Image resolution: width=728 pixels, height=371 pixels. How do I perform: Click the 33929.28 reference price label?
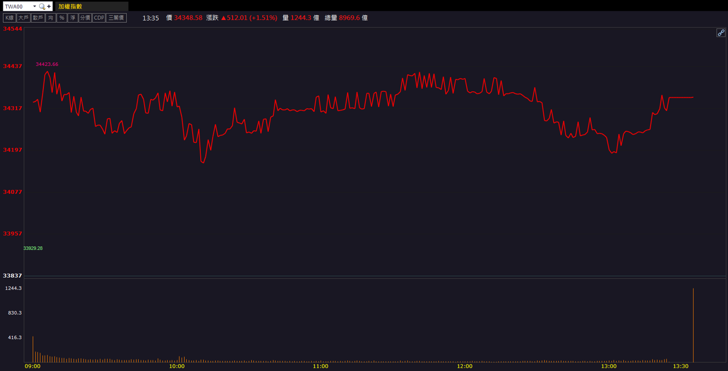tap(33, 248)
